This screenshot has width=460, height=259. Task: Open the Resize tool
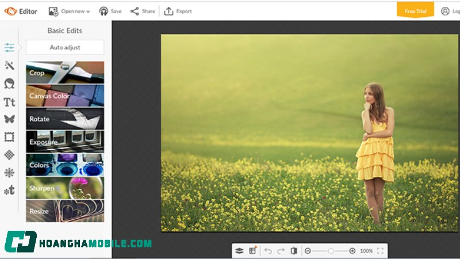pyautogui.click(x=65, y=211)
